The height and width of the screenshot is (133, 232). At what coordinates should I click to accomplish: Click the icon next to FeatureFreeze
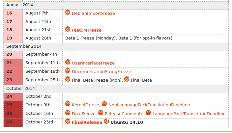click(68, 29)
